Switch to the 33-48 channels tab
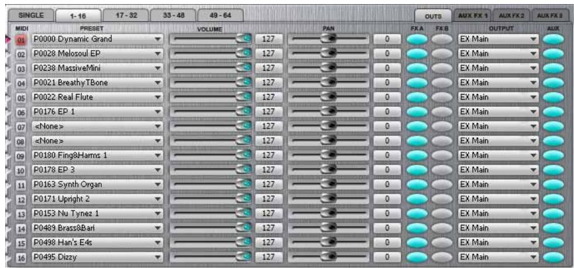574x268 pixels. [173, 16]
